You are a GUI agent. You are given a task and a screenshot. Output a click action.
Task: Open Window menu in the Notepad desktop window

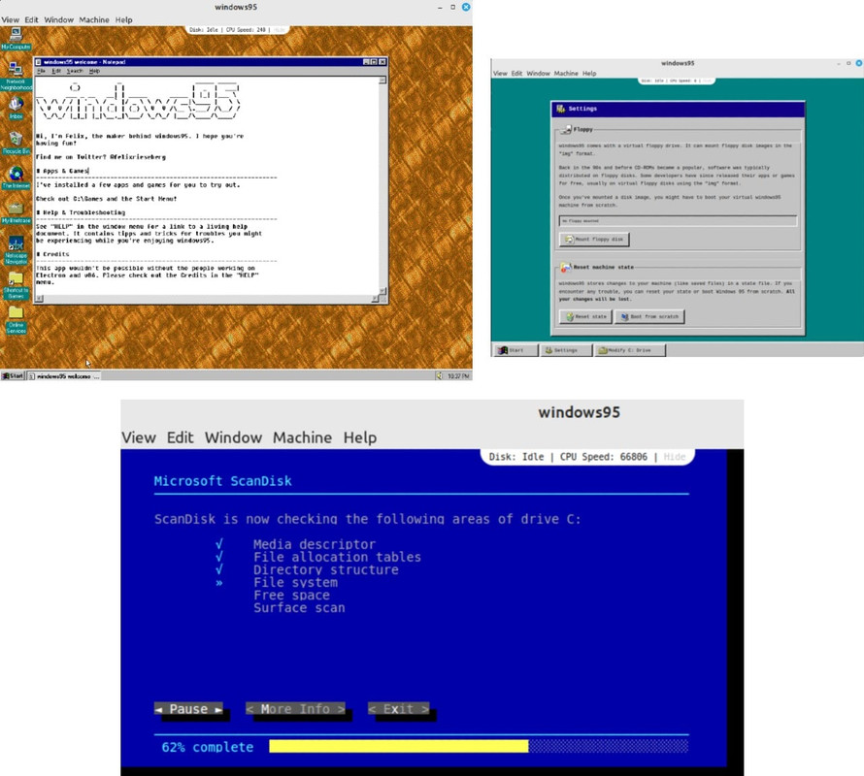pos(59,19)
